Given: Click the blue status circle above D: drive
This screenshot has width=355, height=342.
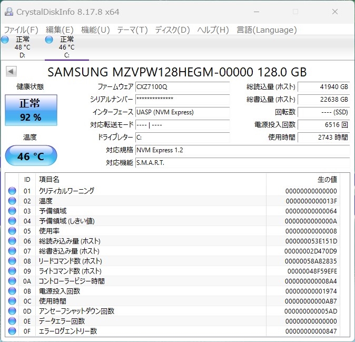Looking at the screenshot, I should (x=5, y=40).
